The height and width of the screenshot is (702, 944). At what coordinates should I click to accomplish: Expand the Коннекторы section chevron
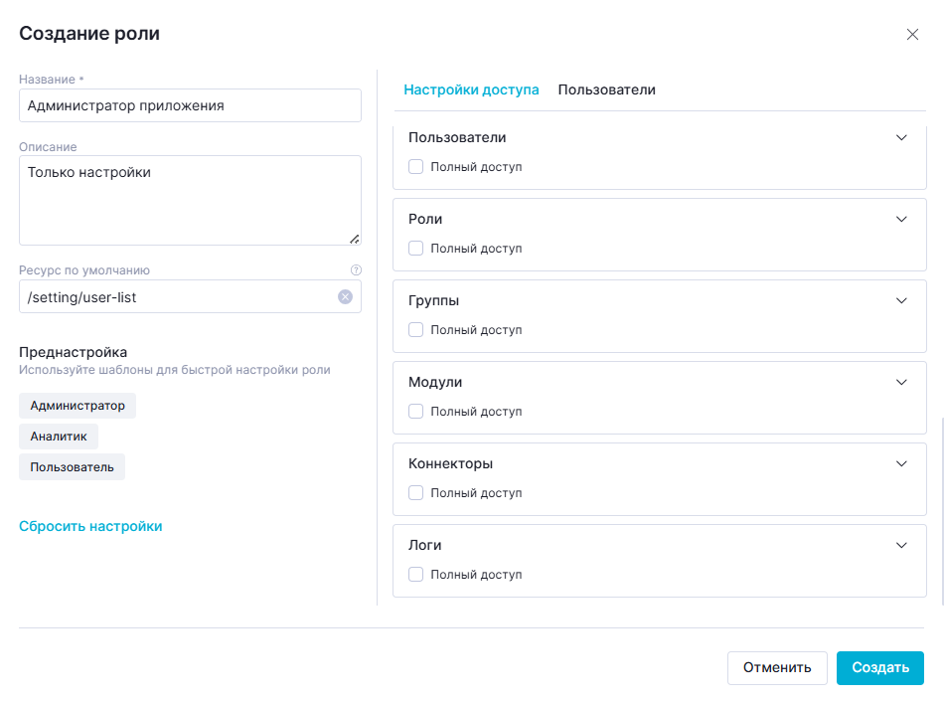[x=901, y=463]
